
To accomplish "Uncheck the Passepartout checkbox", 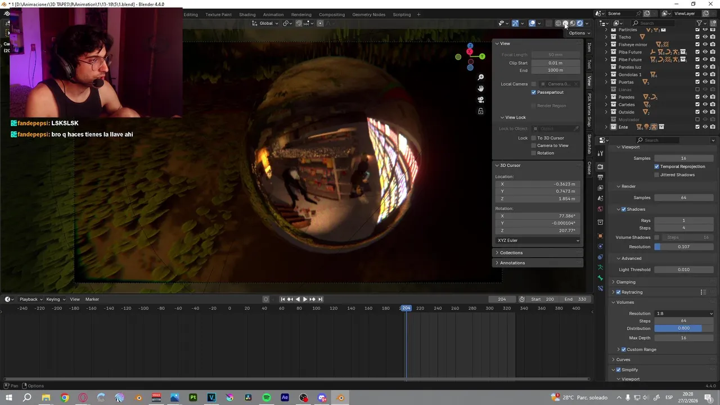I will pos(534,92).
